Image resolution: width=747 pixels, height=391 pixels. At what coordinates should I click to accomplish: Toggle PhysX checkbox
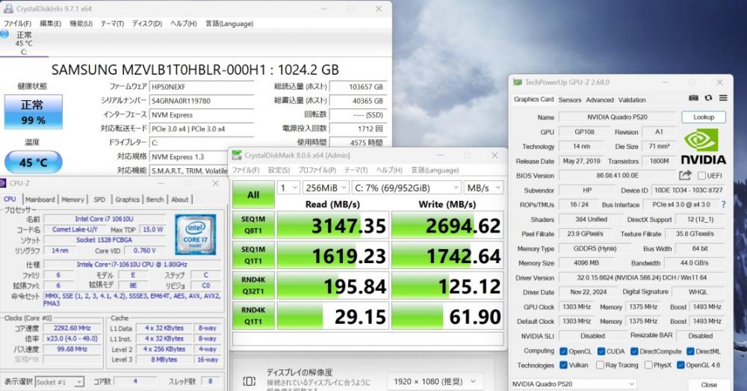coord(648,366)
